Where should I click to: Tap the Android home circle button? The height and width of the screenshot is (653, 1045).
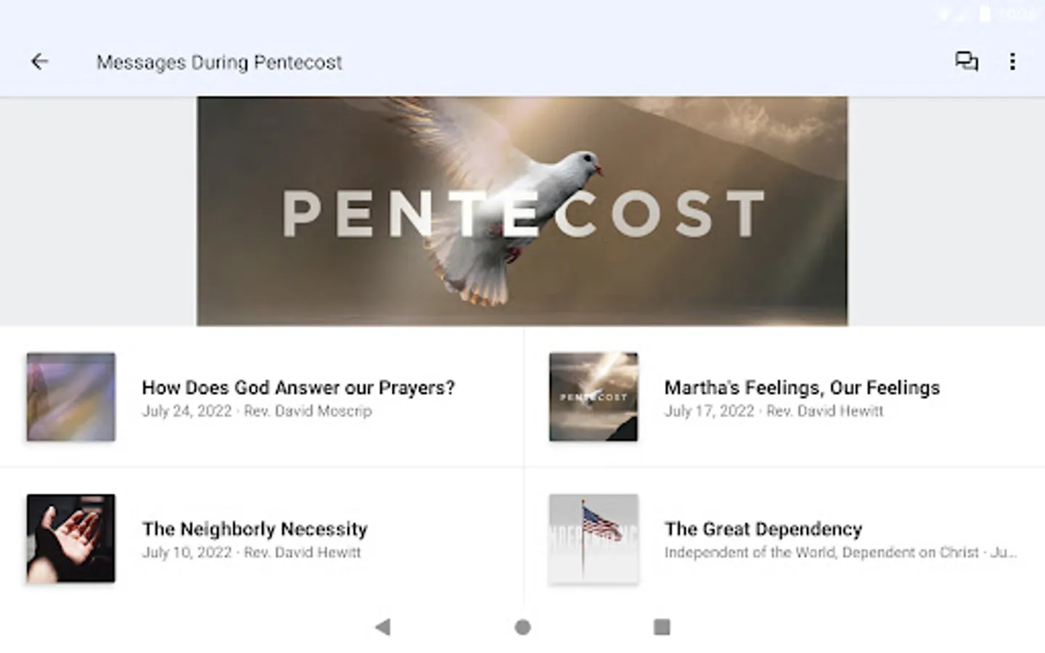[x=522, y=627]
